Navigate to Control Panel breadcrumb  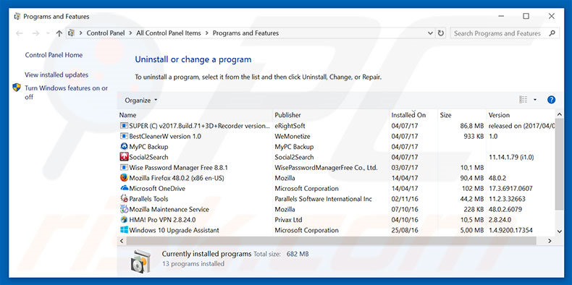pos(106,33)
